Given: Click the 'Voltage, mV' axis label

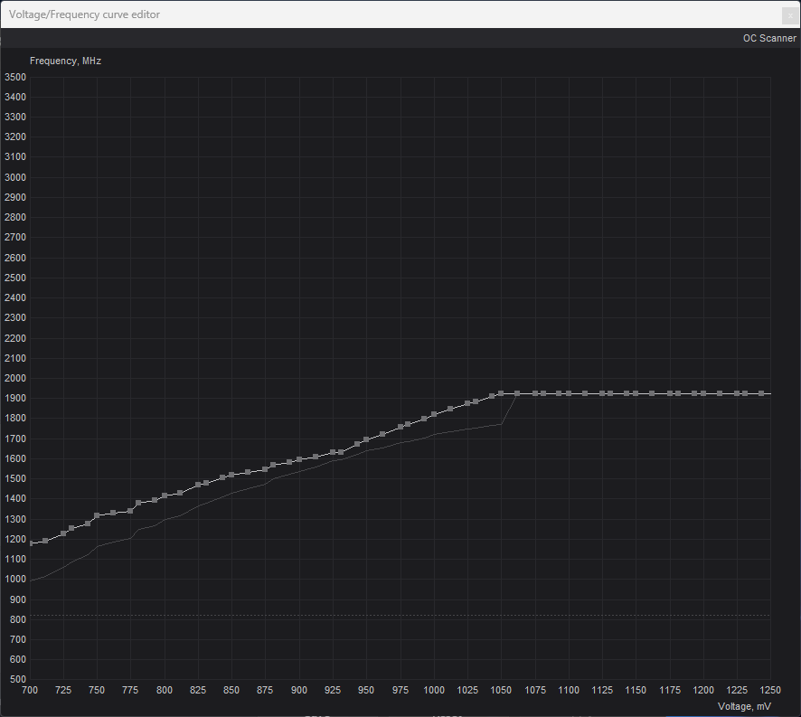Looking at the screenshot, I should point(744,706).
